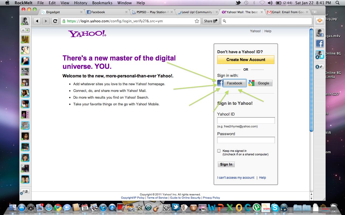Sign in with the Facebook button
Viewport: 345px width, 215px height.
click(232, 83)
